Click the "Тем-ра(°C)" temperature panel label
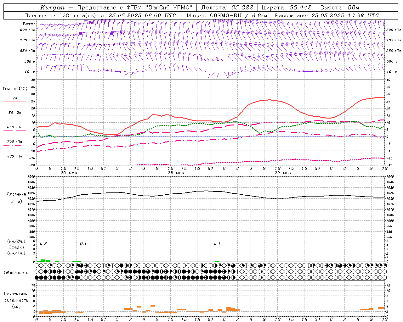Viewport: 403px width, 322px height. tap(15, 89)
